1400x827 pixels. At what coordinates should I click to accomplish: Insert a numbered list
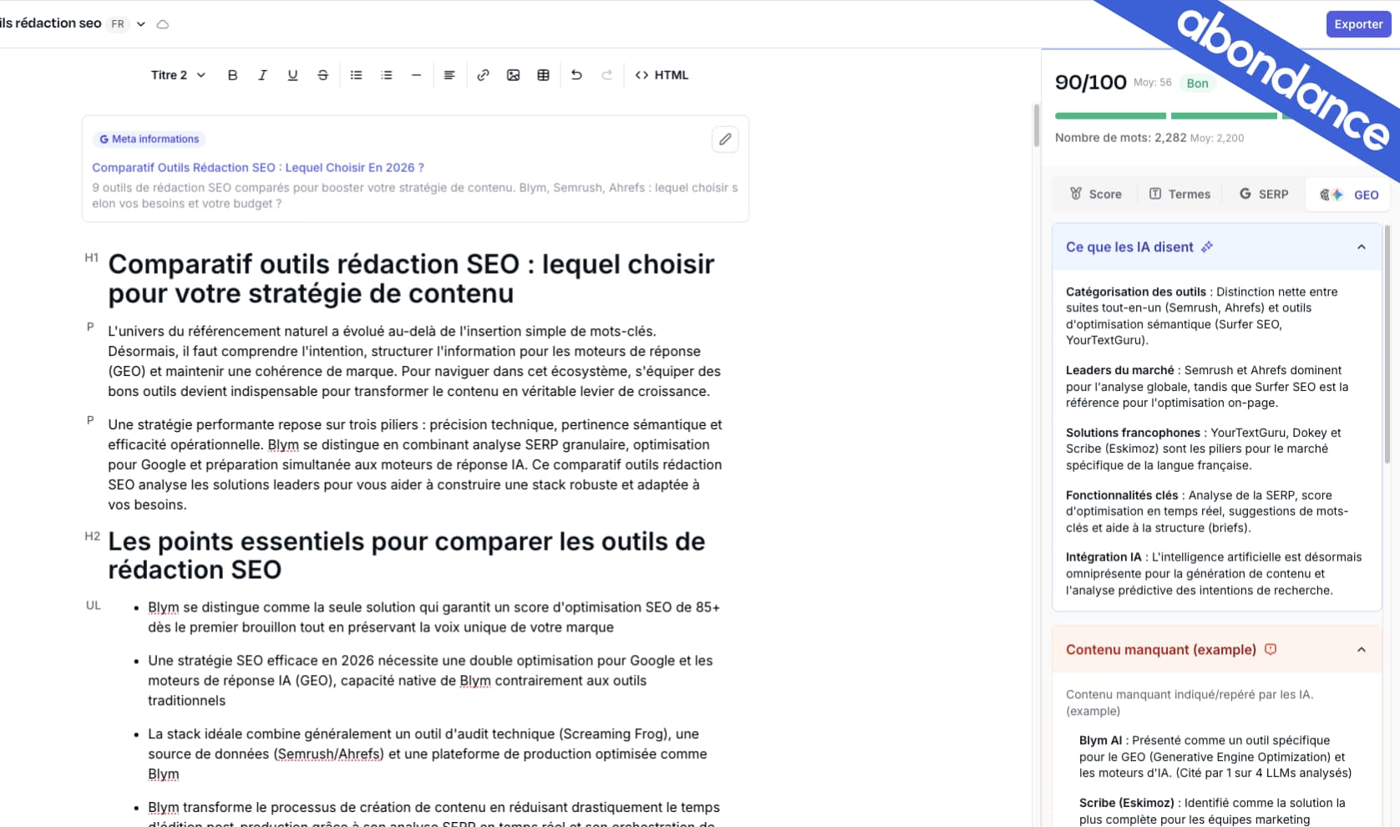click(386, 75)
